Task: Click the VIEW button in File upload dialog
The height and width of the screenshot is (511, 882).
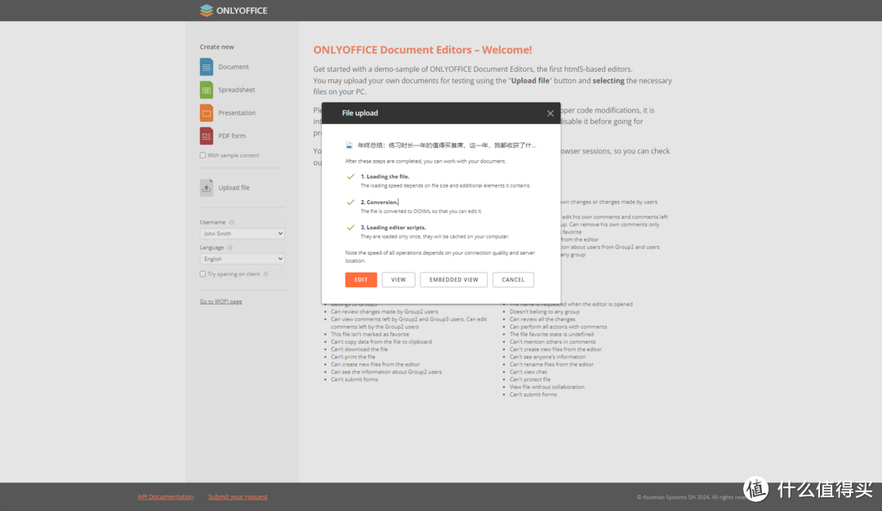Action: click(x=399, y=280)
